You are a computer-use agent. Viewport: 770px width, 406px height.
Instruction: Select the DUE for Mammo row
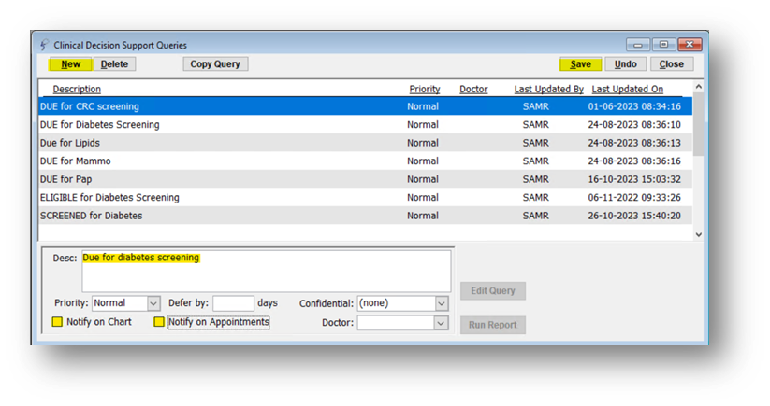click(x=366, y=161)
